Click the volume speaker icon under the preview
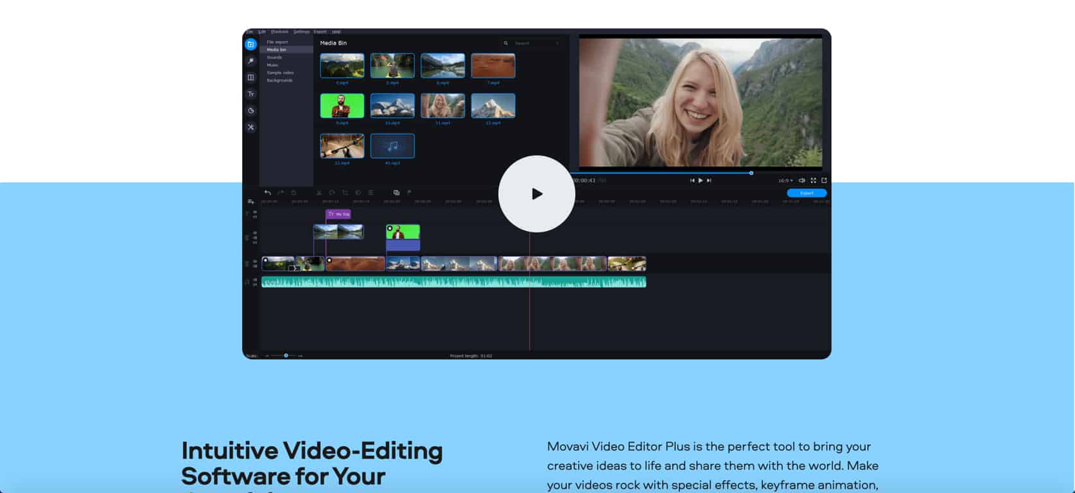This screenshot has height=493, width=1075. click(x=801, y=180)
